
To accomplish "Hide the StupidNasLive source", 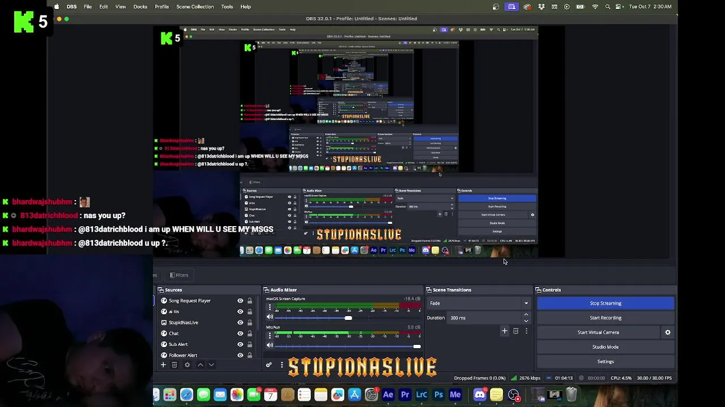I will point(240,322).
